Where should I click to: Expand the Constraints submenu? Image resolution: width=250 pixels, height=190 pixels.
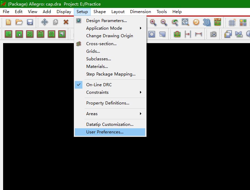pos(110,92)
